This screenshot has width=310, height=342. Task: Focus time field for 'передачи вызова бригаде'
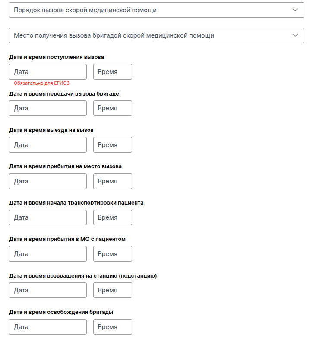112,108
